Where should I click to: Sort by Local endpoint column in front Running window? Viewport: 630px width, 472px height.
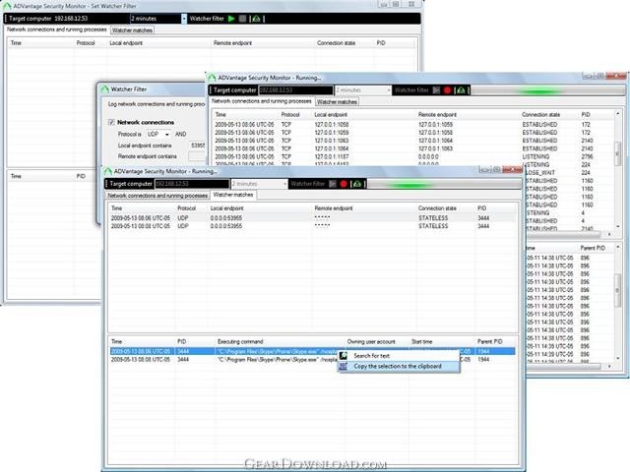click(x=227, y=208)
